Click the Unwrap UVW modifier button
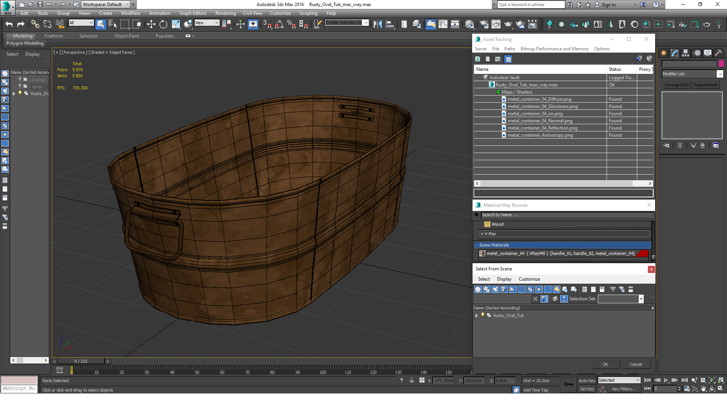The height and width of the screenshot is (409, 727). pyautogui.click(x=677, y=85)
